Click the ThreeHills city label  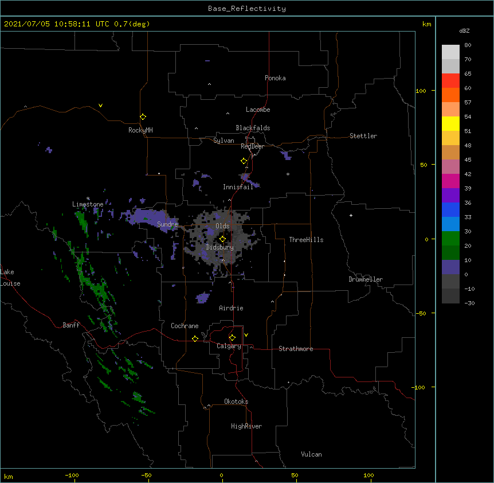coord(306,240)
